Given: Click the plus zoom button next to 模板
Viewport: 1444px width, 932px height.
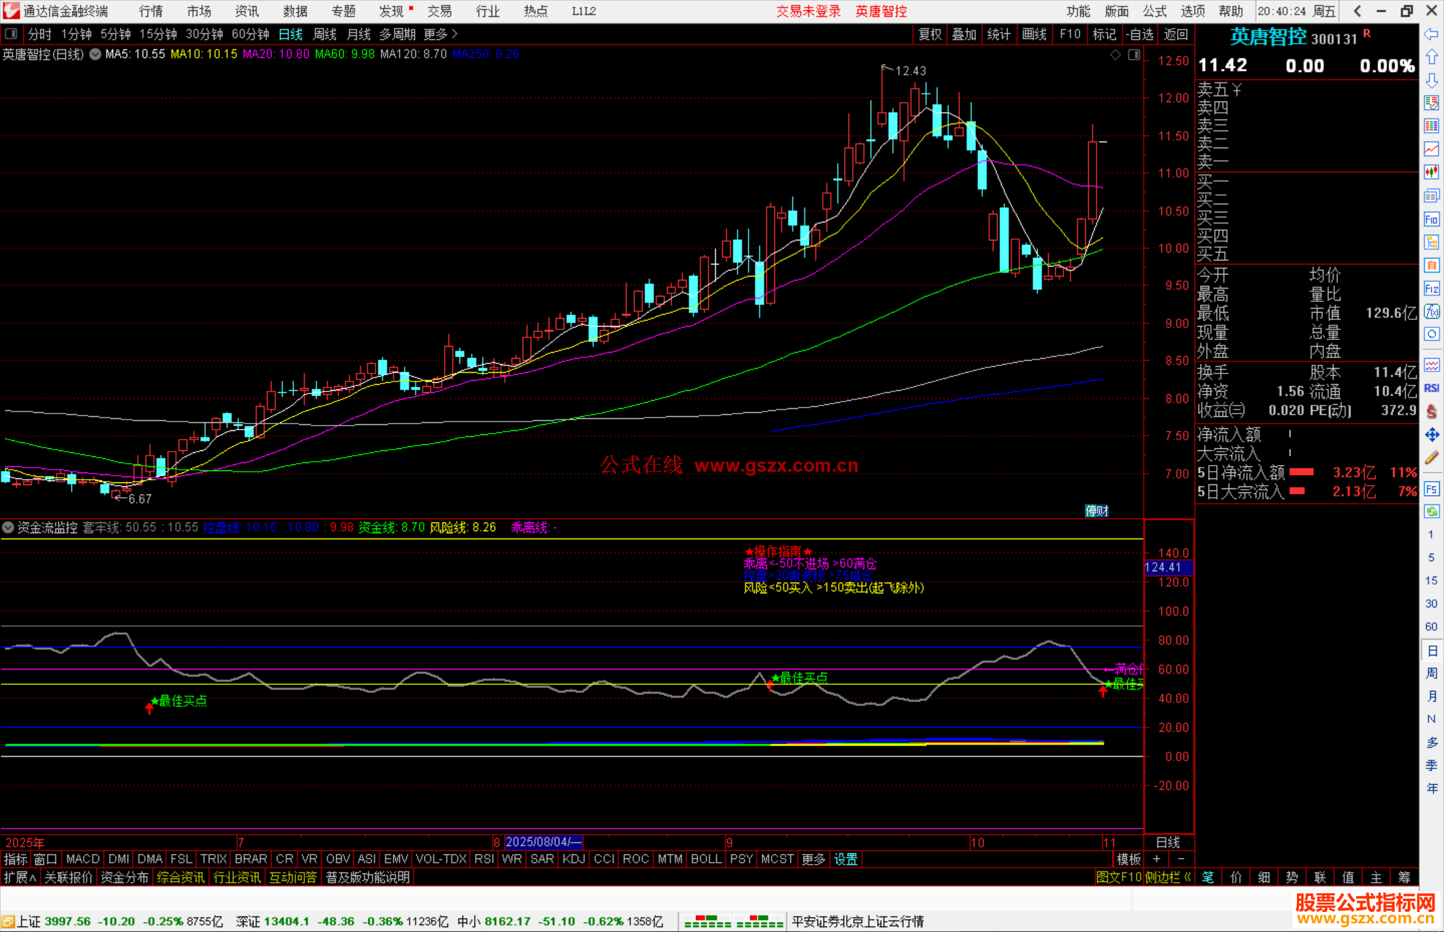Looking at the screenshot, I should pos(1157,859).
